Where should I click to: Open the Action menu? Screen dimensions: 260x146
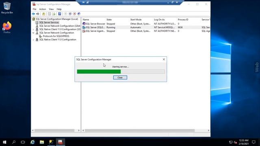(42, 9)
